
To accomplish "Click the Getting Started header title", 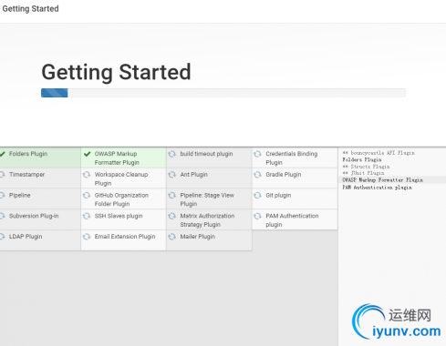I will (x=30, y=9).
